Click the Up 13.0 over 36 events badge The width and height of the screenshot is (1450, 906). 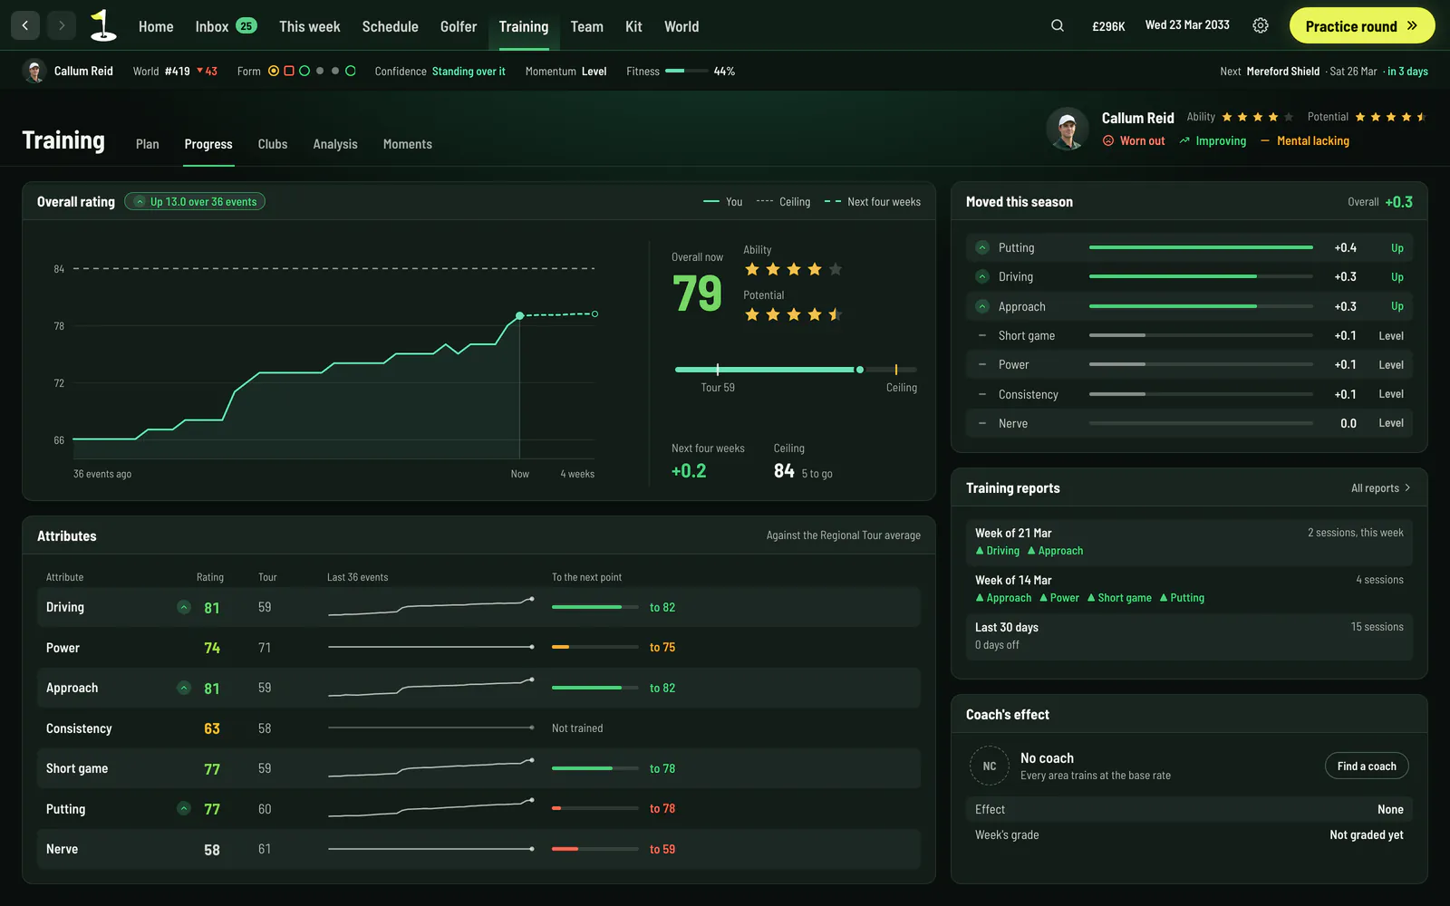coord(195,201)
